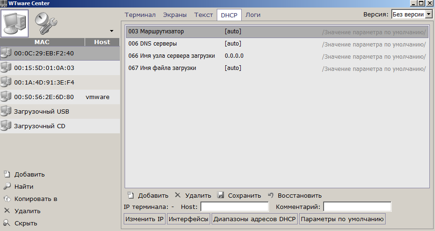Click the Загрузочный USB icon
Screen dimensions: 435x231
pos(6,112)
